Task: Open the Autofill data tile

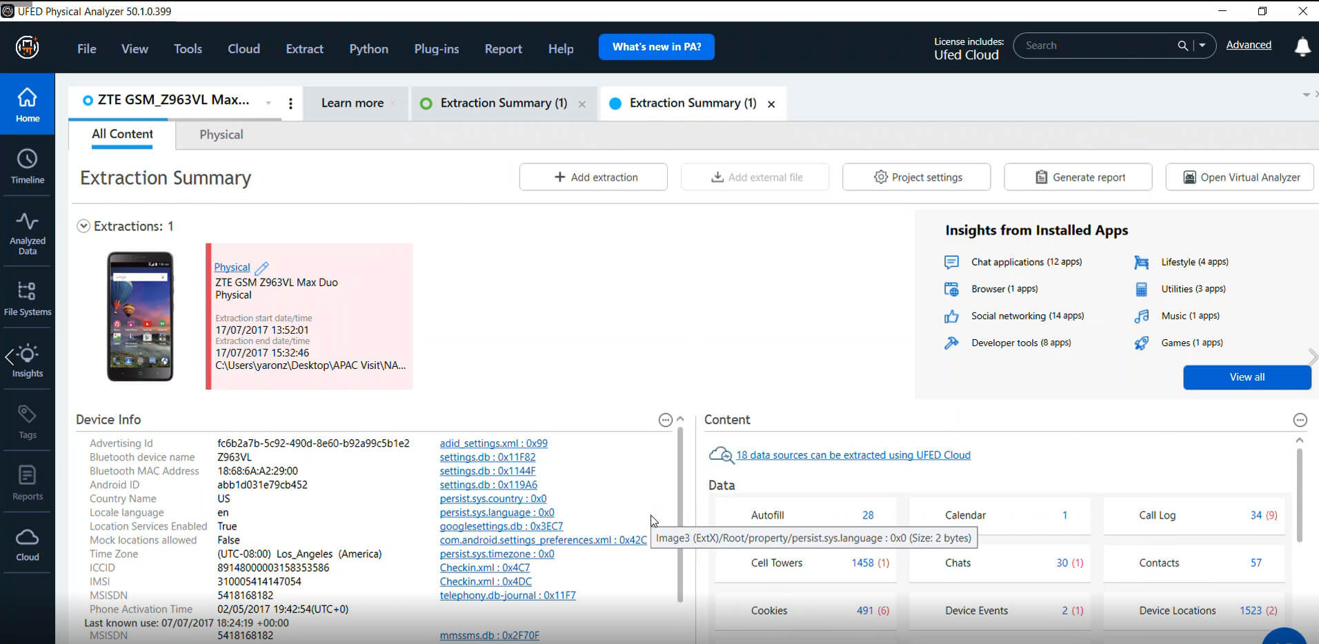Action: click(x=806, y=515)
